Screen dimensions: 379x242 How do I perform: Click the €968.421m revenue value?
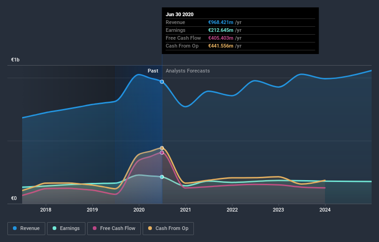[x=221, y=22]
